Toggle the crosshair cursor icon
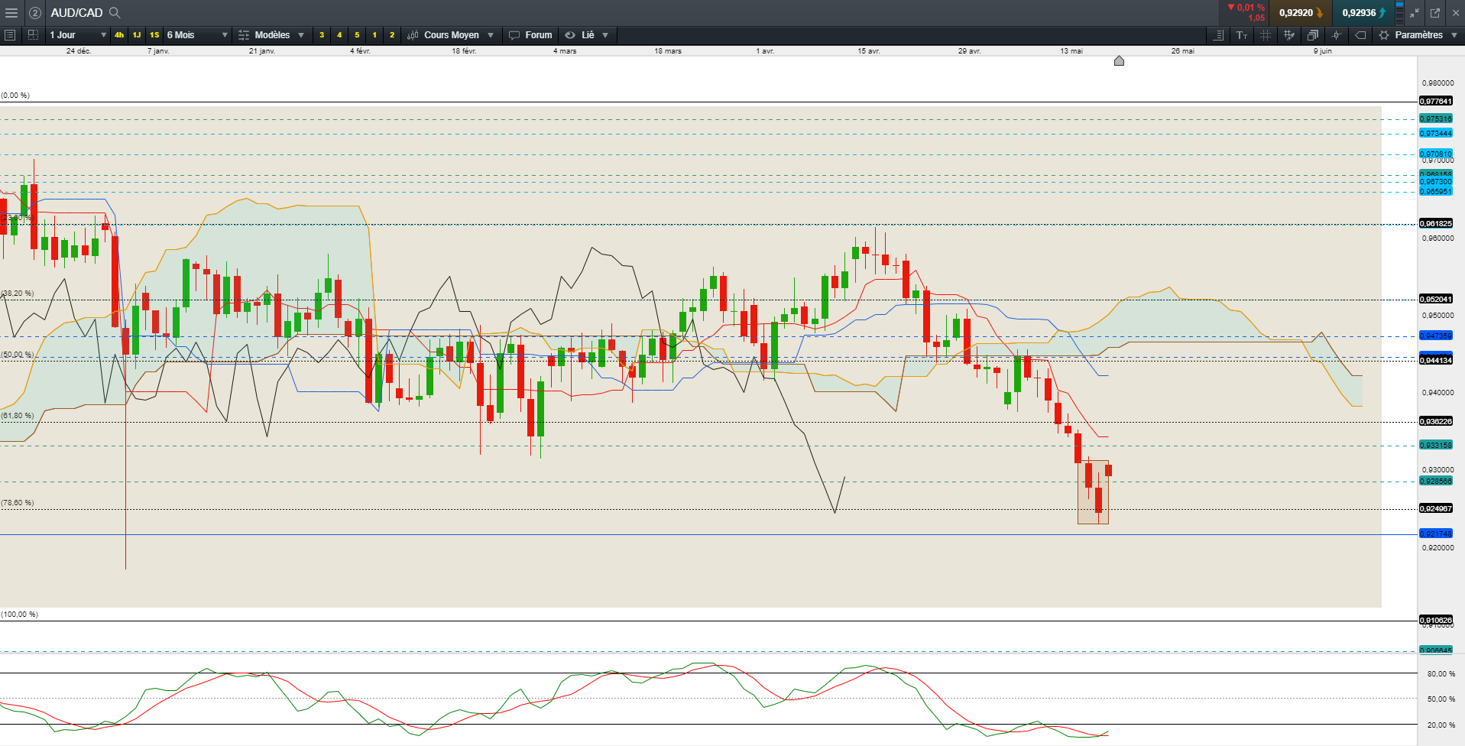The height and width of the screenshot is (746, 1465). click(1337, 35)
